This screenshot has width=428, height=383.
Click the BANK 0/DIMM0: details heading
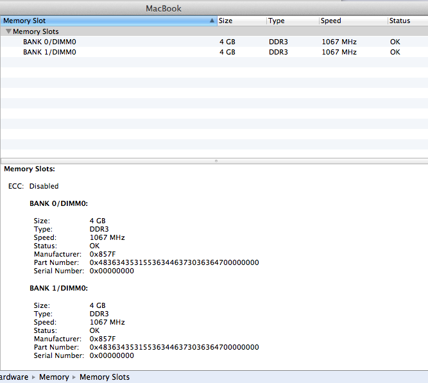pos(58,203)
